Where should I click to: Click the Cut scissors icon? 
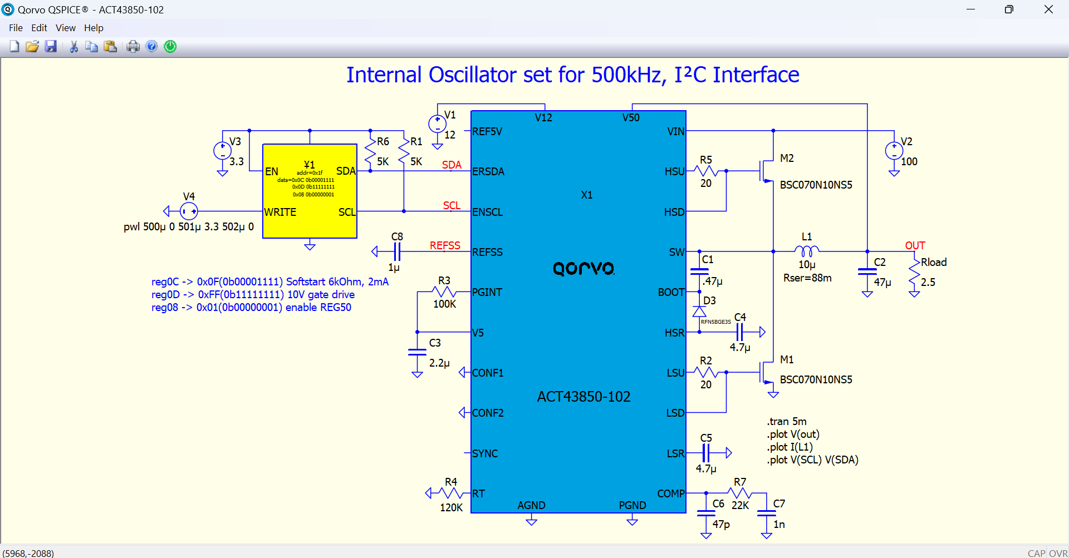[73, 46]
